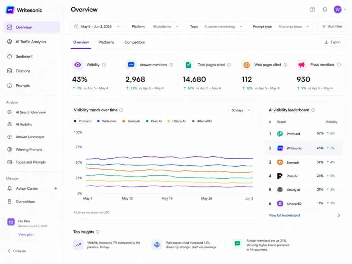The width and height of the screenshot is (352, 264).
Task: Click info icon beside AI visibility leaderboard
Action: (313, 110)
